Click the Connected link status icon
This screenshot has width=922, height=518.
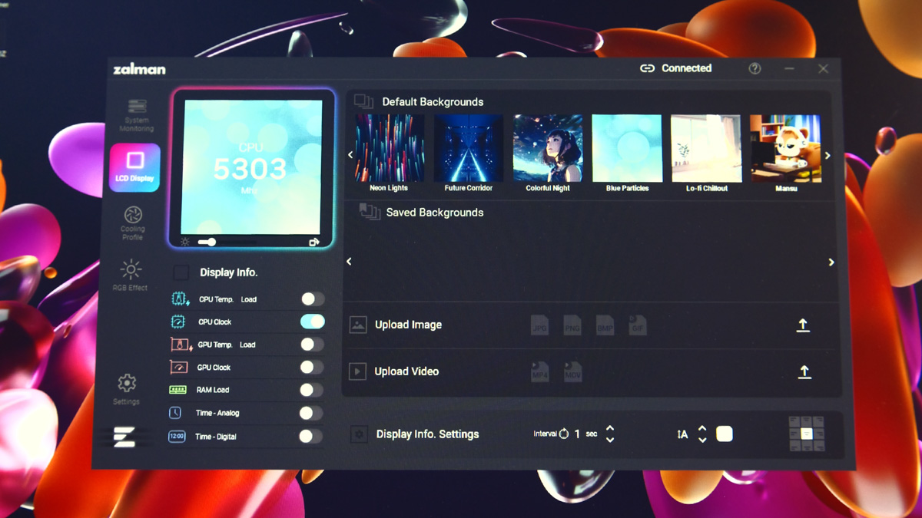[x=647, y=68]
